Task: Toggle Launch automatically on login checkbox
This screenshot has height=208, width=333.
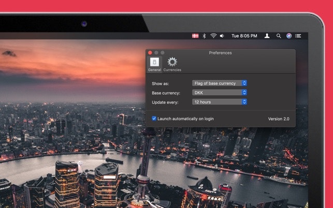Action: [x=154, y=118]
